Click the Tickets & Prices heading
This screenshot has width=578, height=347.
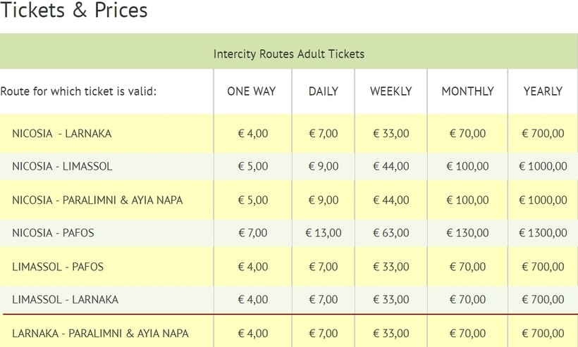coord(74,11)
